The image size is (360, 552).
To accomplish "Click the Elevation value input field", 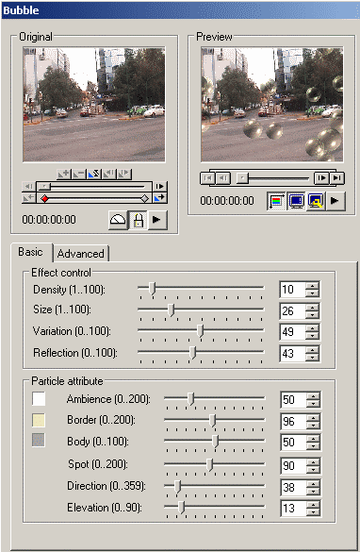I will click(x=294, y=508).
